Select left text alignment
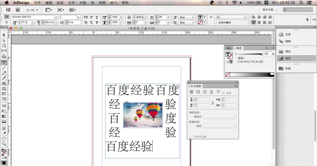Screen dimensions: 317x166 [x=254, y=17]
